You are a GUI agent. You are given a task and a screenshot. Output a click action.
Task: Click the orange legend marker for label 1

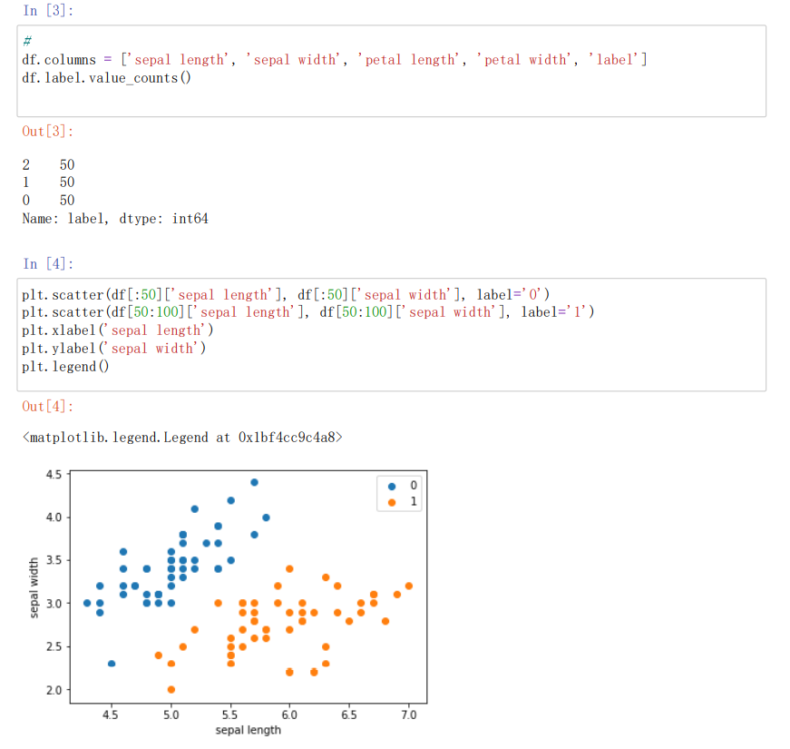point(392,502)
